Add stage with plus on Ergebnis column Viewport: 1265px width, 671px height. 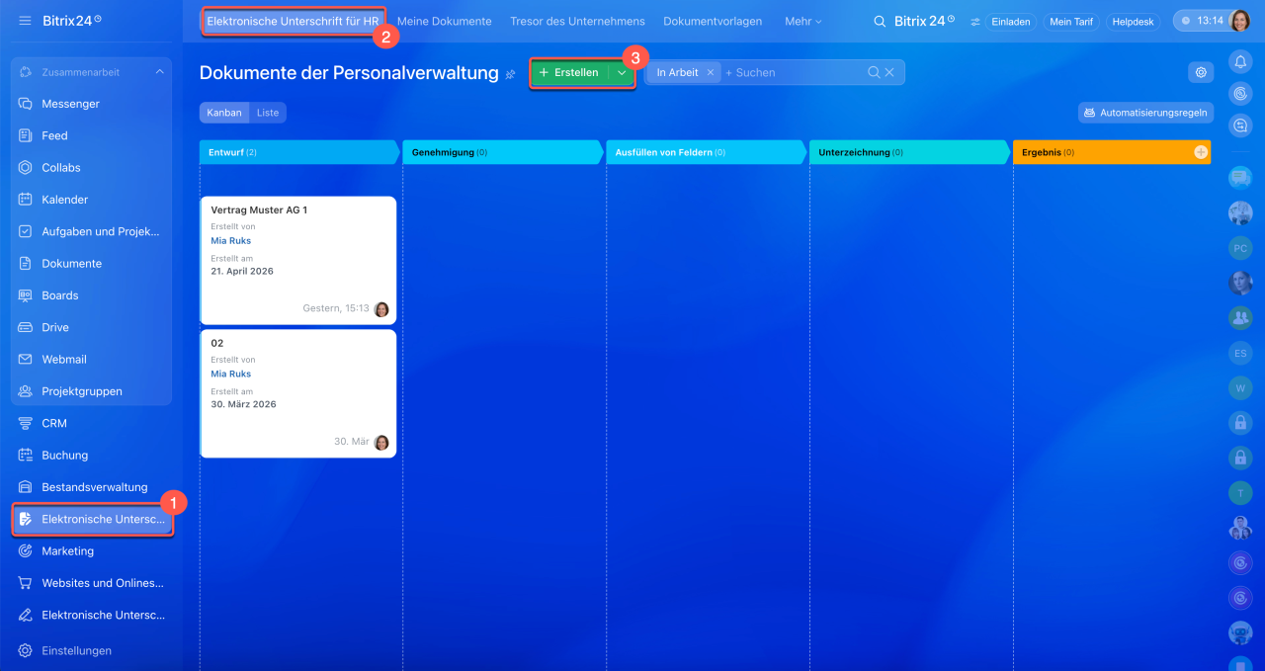[1201, 152]
